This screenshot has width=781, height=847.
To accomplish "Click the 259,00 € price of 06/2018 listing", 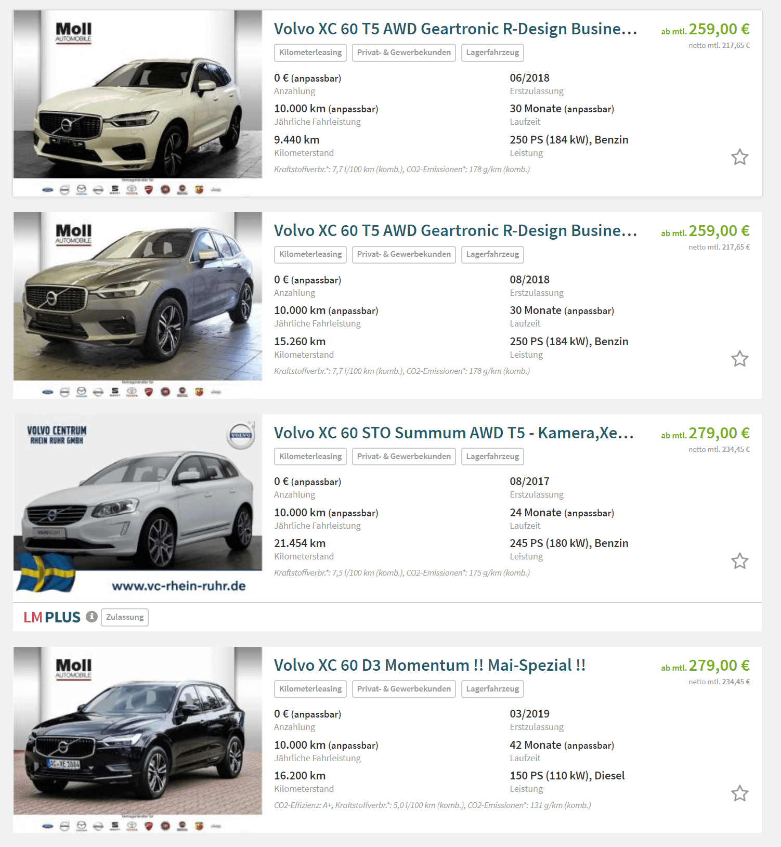I will 719,29.
